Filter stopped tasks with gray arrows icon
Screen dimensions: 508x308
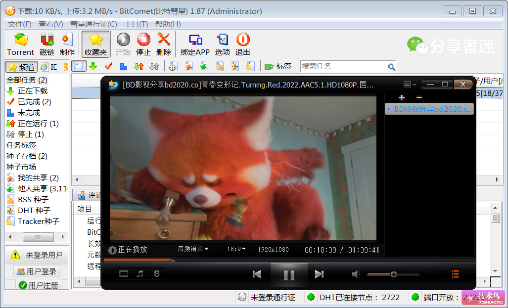click(154, 66)
